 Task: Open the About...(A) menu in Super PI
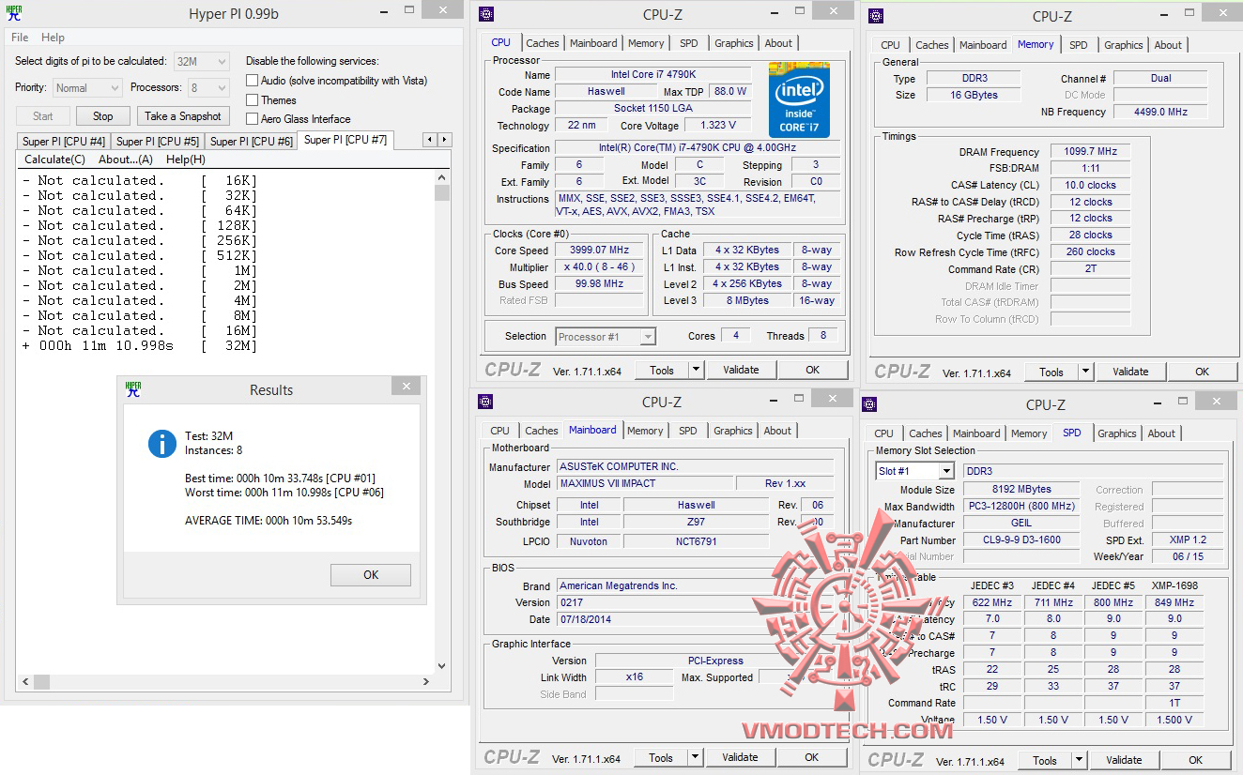coord(126,160)
